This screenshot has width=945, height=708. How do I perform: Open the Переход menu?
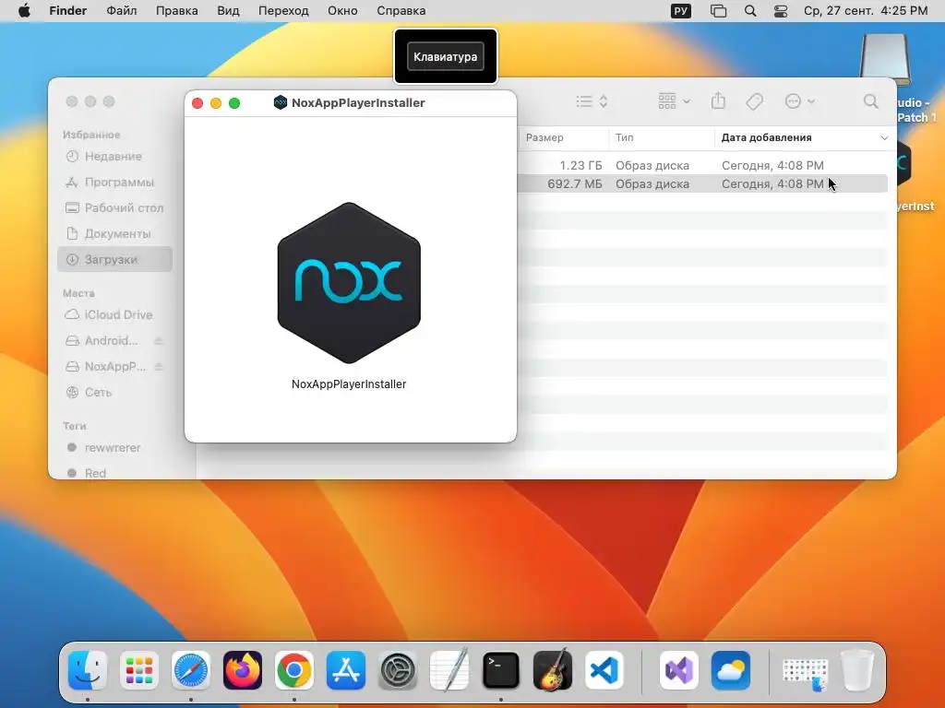point(283,11)
